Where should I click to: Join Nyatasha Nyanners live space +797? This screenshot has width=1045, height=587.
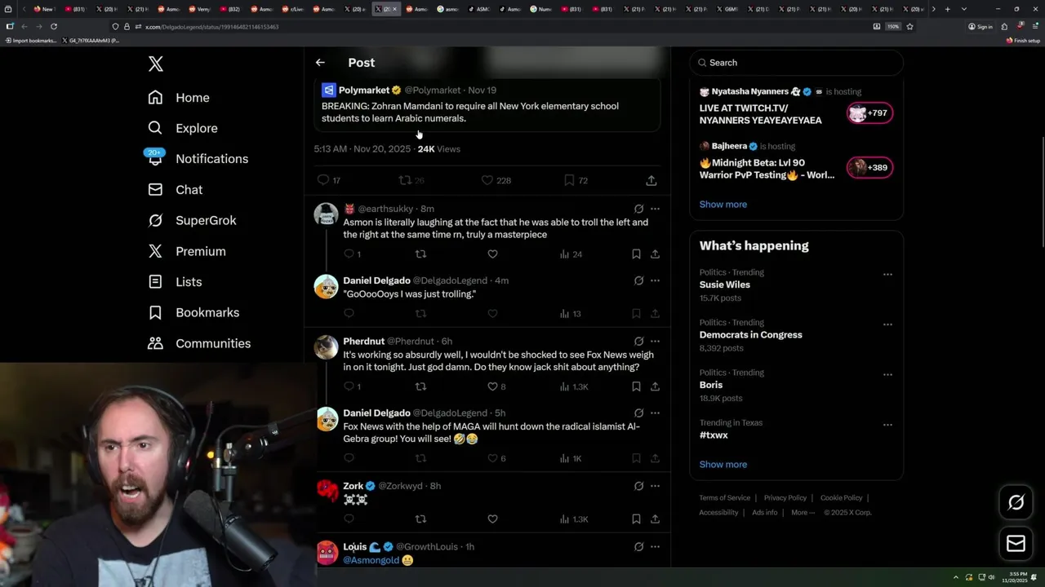[x=869, y=113]
